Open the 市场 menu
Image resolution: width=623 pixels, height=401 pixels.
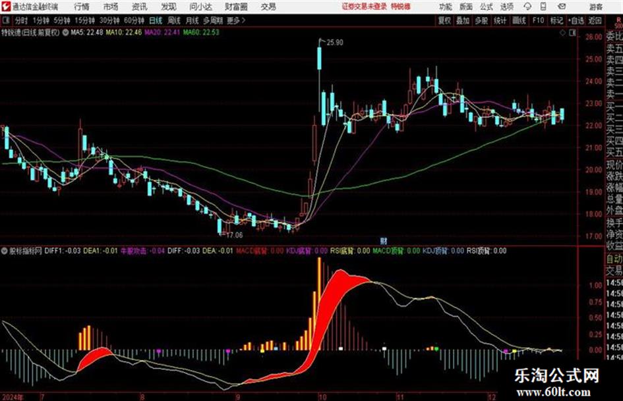coord(111,7)
